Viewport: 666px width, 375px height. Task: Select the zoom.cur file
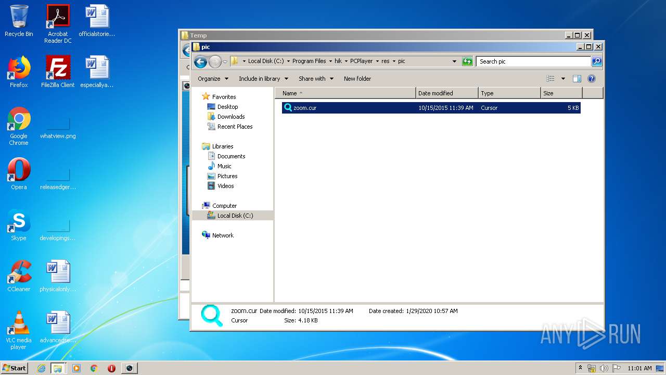coord(431,108)
